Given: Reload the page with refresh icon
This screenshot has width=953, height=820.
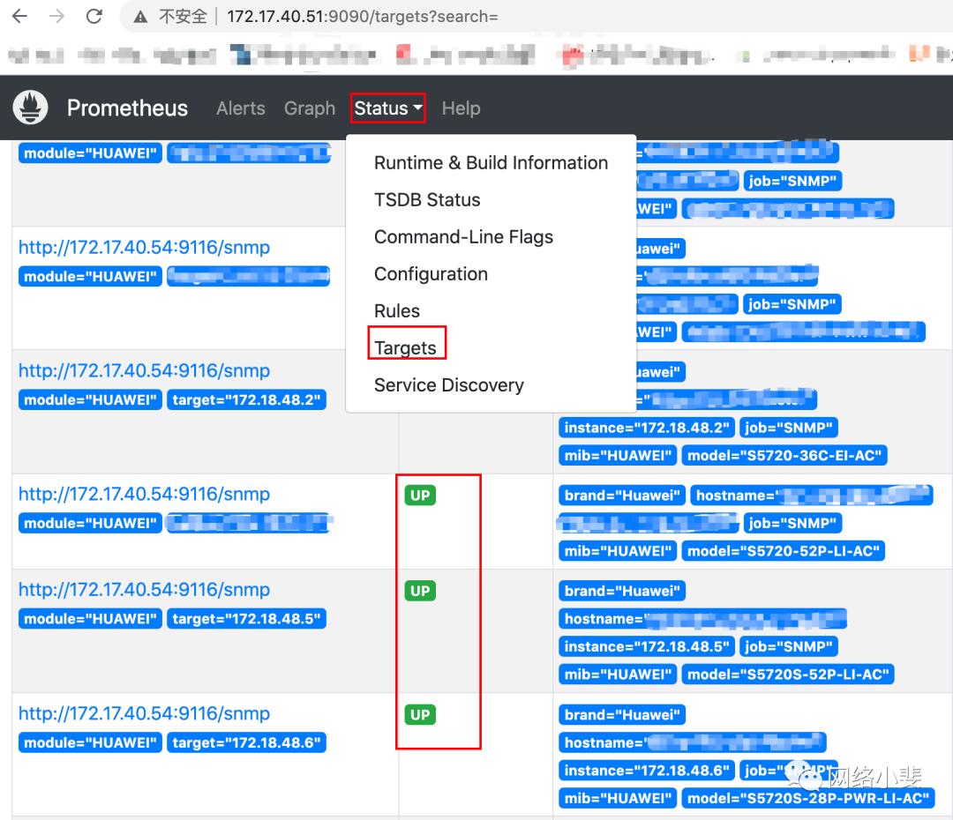Looking at the screenshot, I should (94, 17).
